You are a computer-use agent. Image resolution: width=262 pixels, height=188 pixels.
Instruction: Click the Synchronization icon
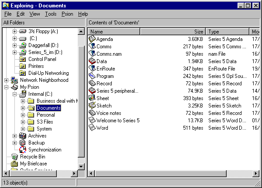click(23, 150)
